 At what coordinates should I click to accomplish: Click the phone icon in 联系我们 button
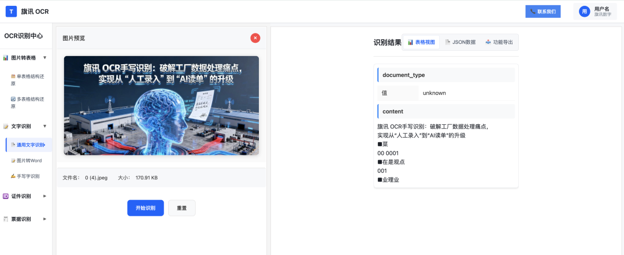(533, 12)
